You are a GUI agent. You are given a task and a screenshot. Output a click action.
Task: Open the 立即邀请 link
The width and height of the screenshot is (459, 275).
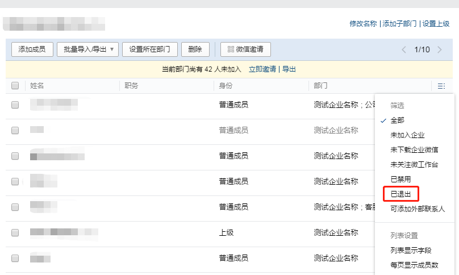tap(262, 69)
